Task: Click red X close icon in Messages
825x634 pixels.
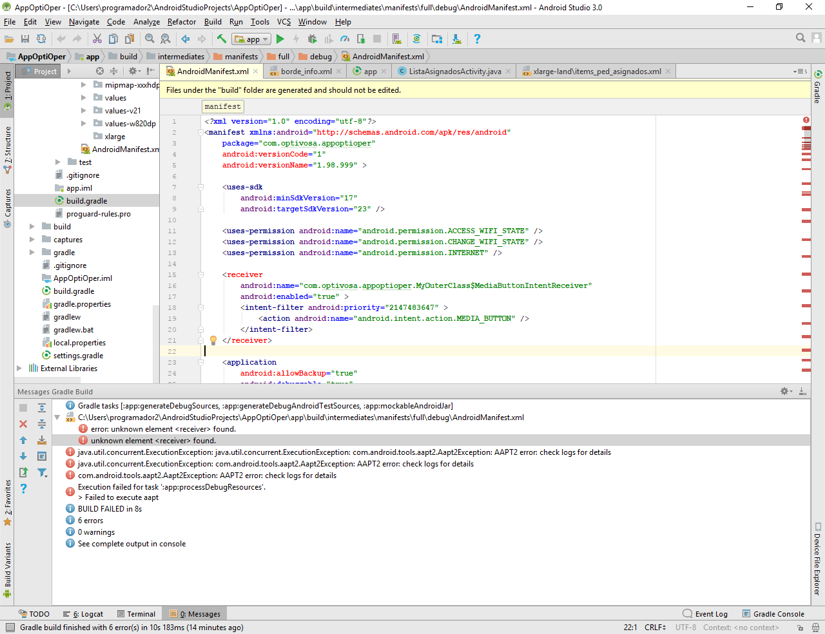Action: (23, 424)
